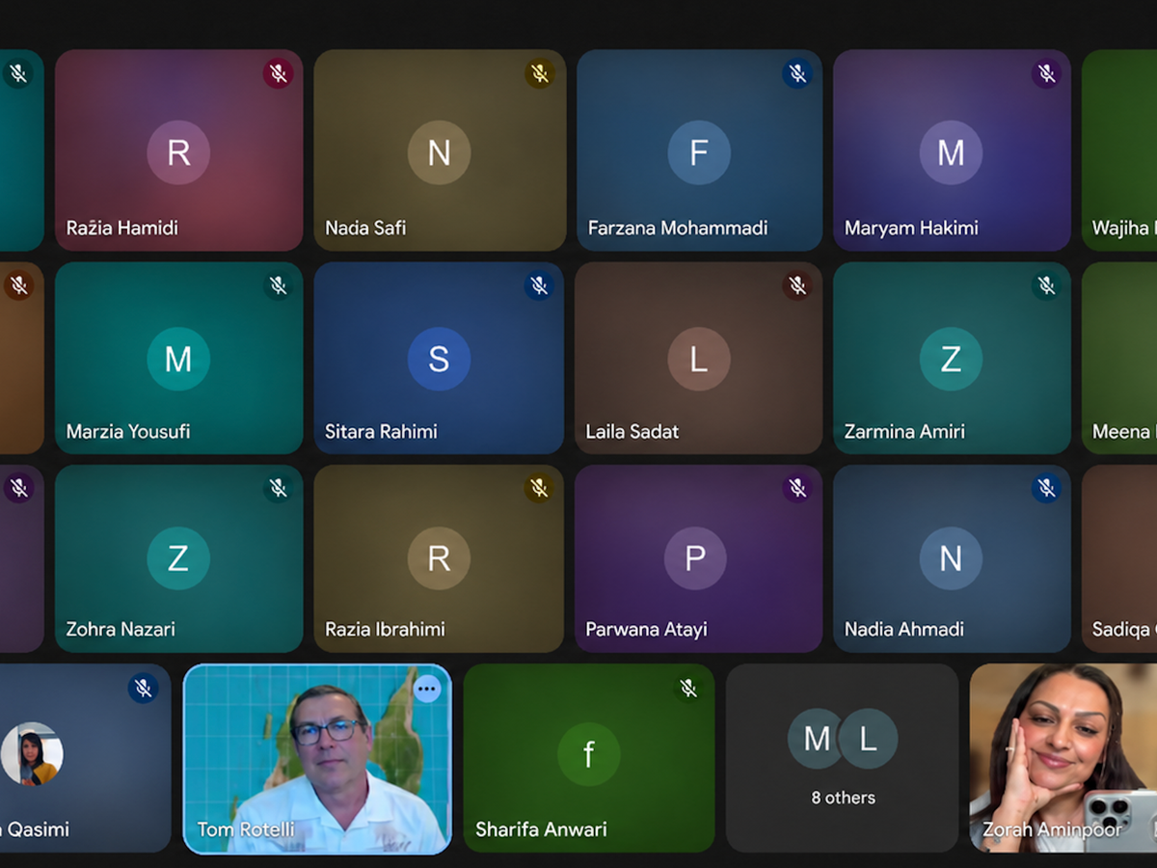The width and height of the screenshot is (1157, 868).
Task: Click the "P" avatar of Parwana Atayi
Action: (695, 558)
